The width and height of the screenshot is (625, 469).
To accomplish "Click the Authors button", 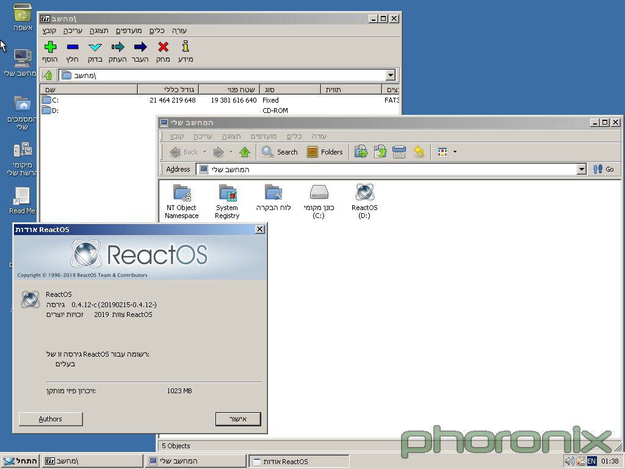I will point(50,419).
